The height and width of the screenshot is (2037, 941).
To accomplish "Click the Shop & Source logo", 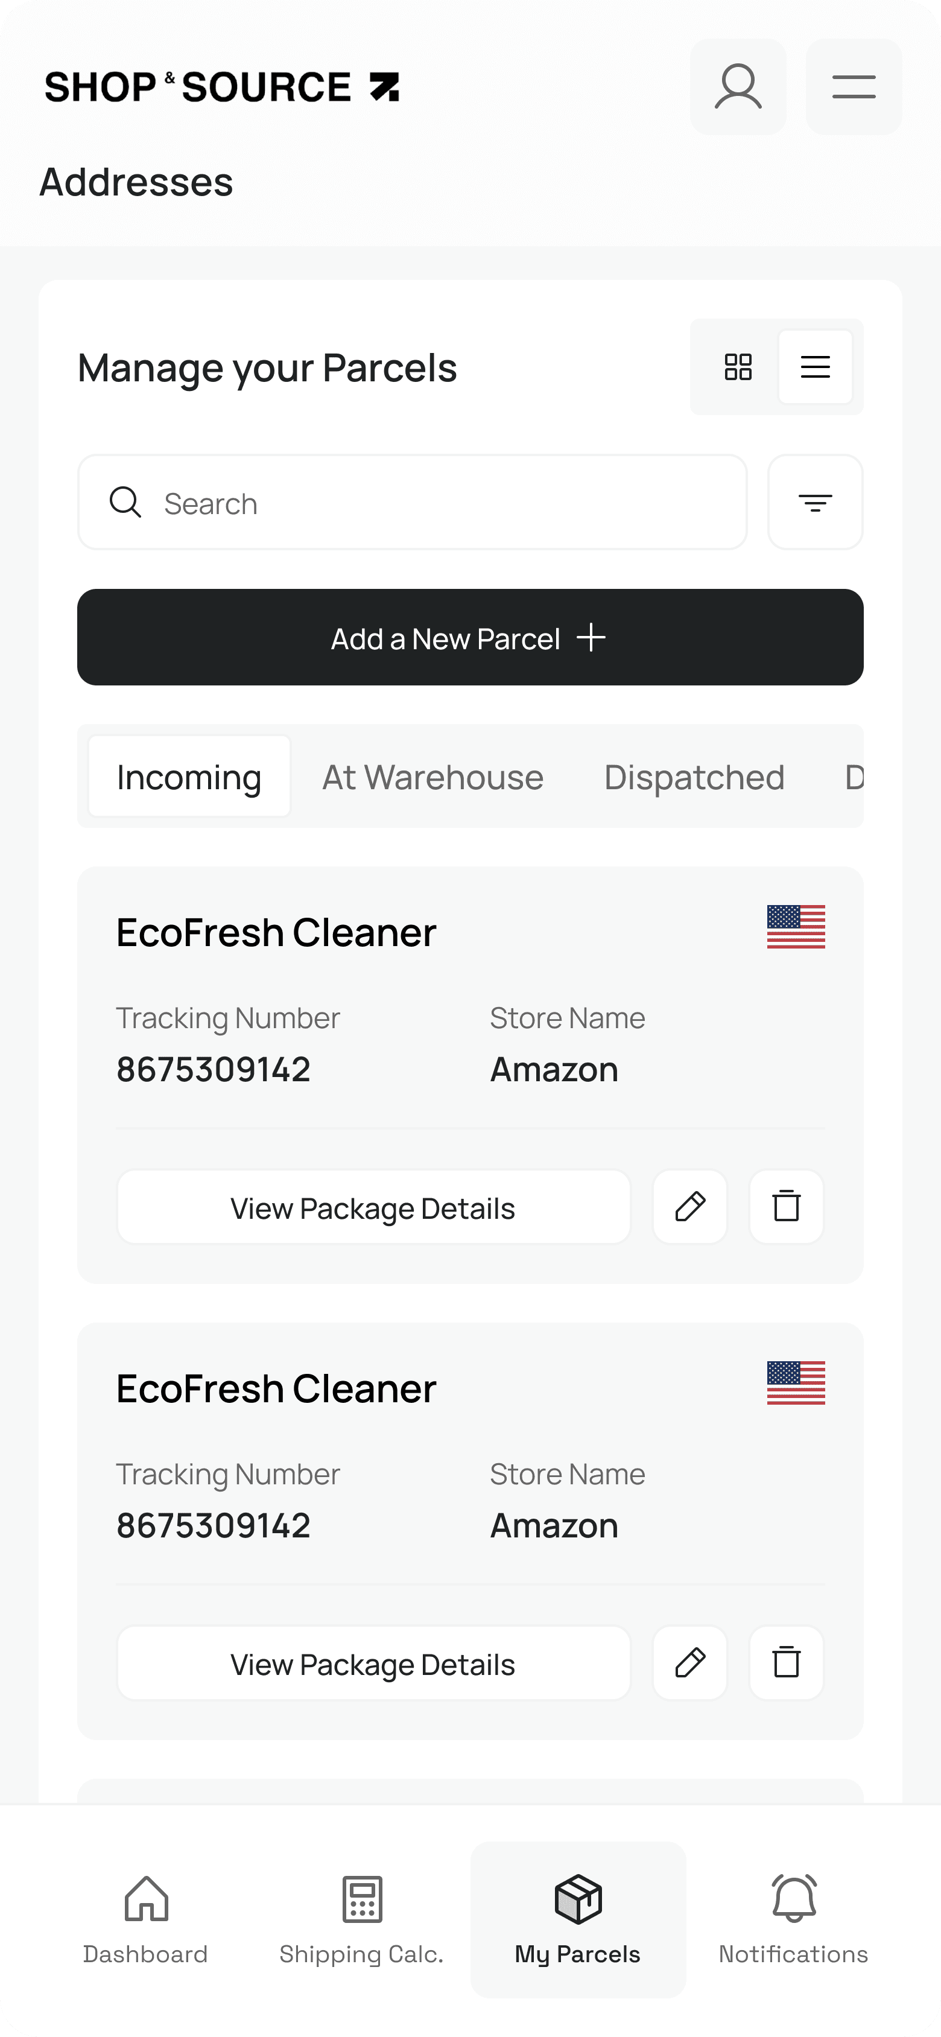I will coord(222,87).
